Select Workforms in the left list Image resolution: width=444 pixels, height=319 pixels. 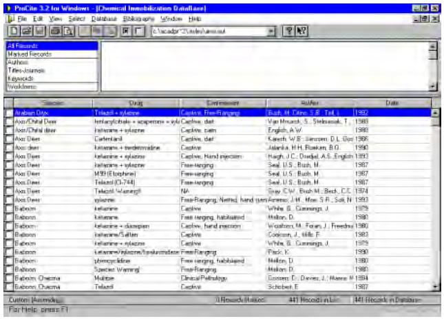(x=52, y=87)
